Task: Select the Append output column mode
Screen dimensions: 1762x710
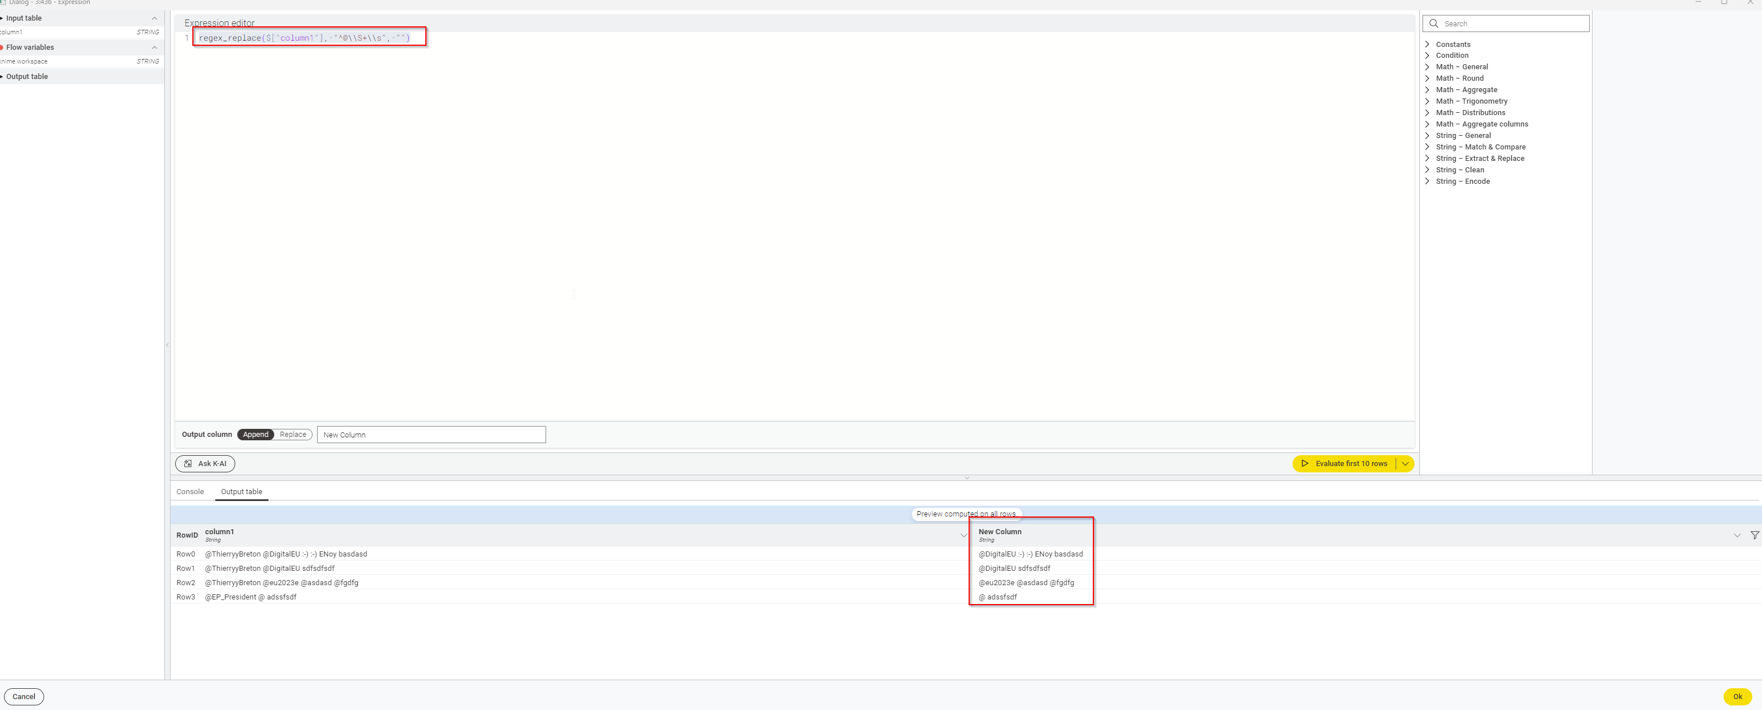Action: click(255, 435)
